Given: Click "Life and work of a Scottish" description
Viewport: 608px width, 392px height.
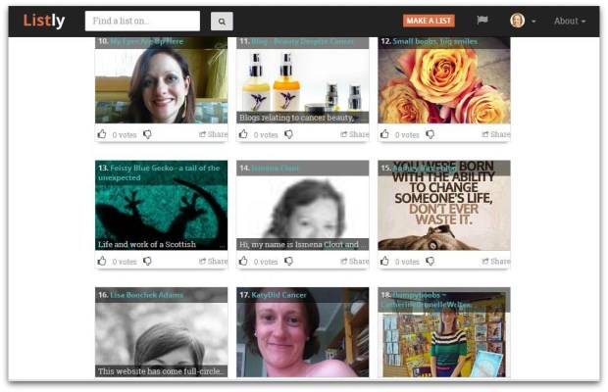Looking at the screenshot, I should pos(161,244).
